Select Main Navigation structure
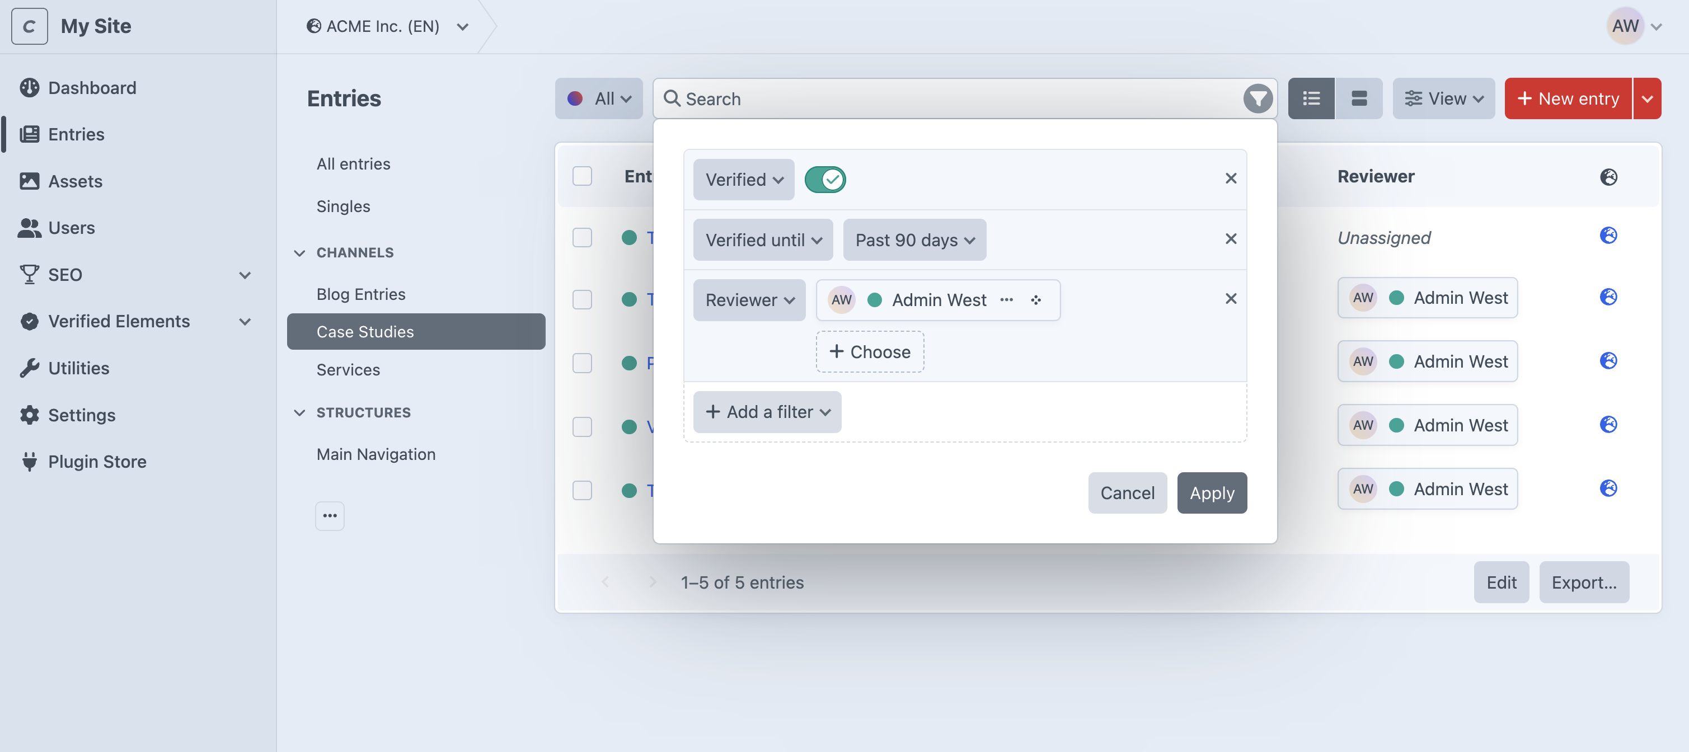This screenshot has height=752, width=1689. (416, 454)
